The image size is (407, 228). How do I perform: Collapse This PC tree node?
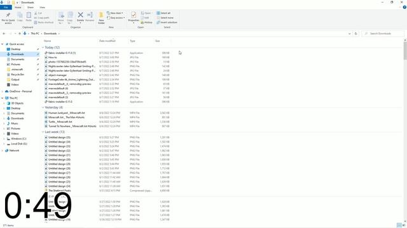pyautogui.click(x=3, y=98)
